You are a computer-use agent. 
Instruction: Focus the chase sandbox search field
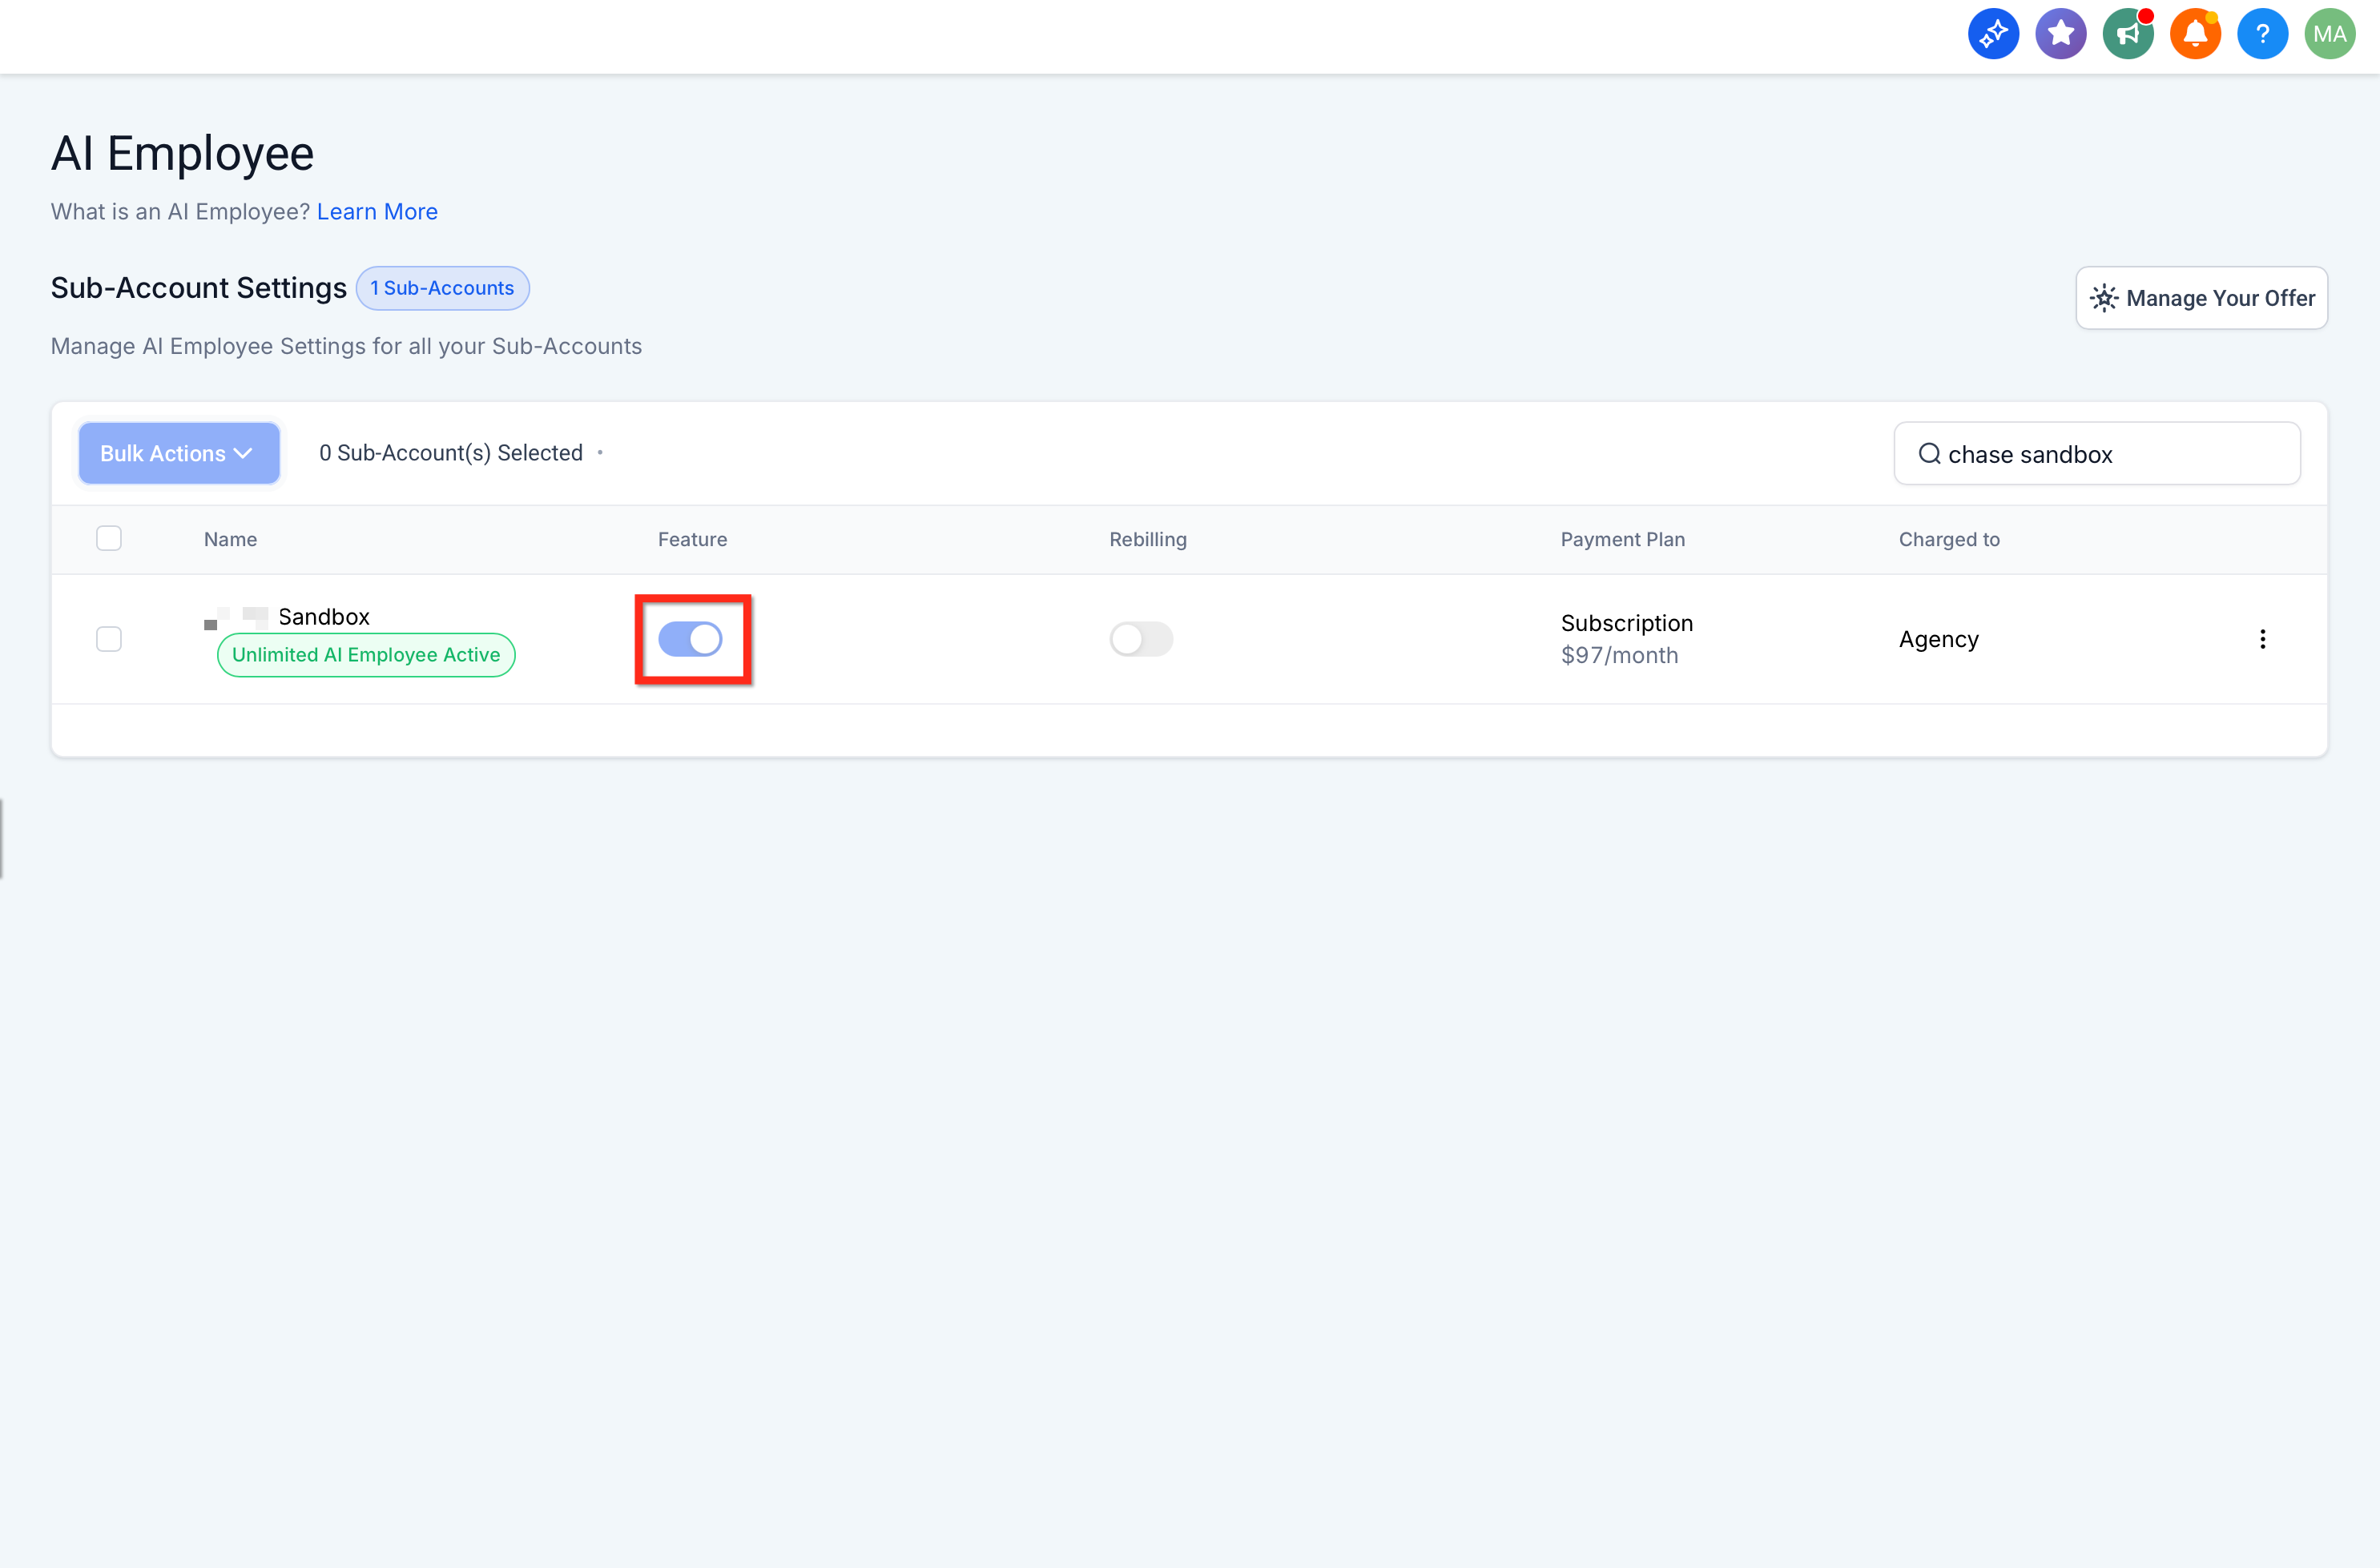tap(2097, 454)
